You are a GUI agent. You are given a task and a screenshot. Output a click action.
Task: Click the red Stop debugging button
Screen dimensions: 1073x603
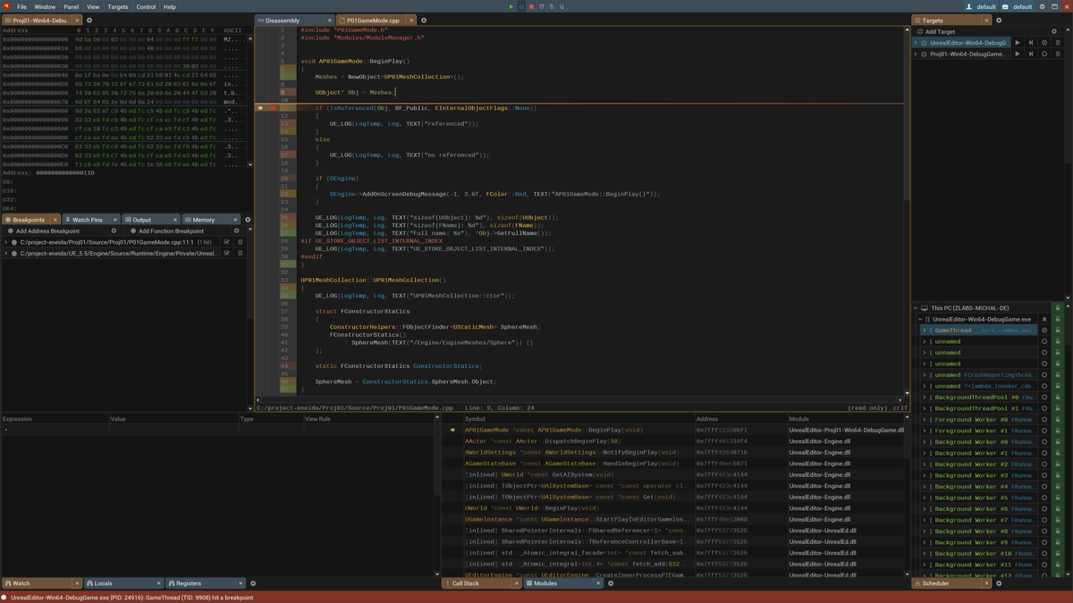coord(531,6)
